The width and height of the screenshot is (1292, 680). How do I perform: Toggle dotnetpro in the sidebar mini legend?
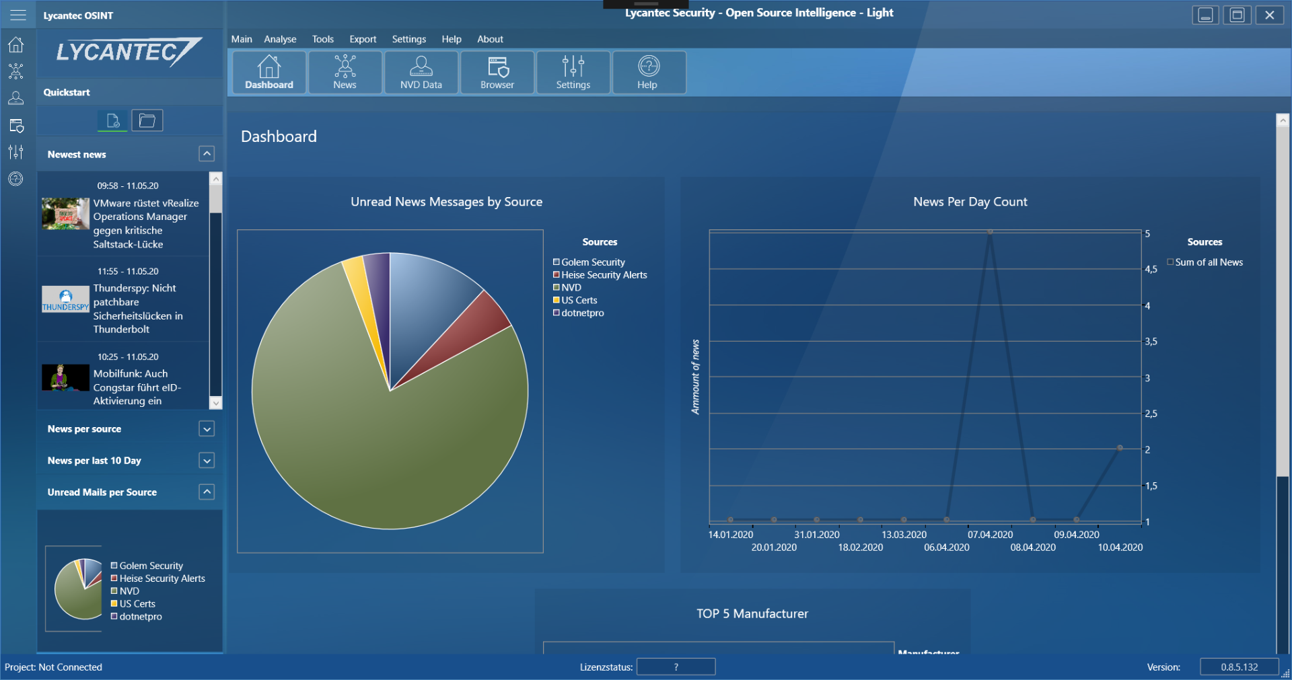(x=137, y=617)
